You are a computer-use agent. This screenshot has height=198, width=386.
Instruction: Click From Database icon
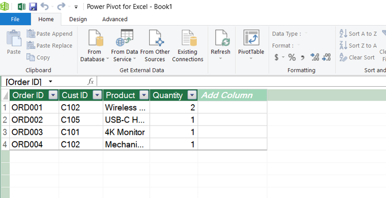[96, 38]
